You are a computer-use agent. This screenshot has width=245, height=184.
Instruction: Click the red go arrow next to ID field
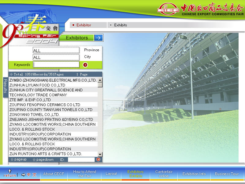click(x=98, y=159)
